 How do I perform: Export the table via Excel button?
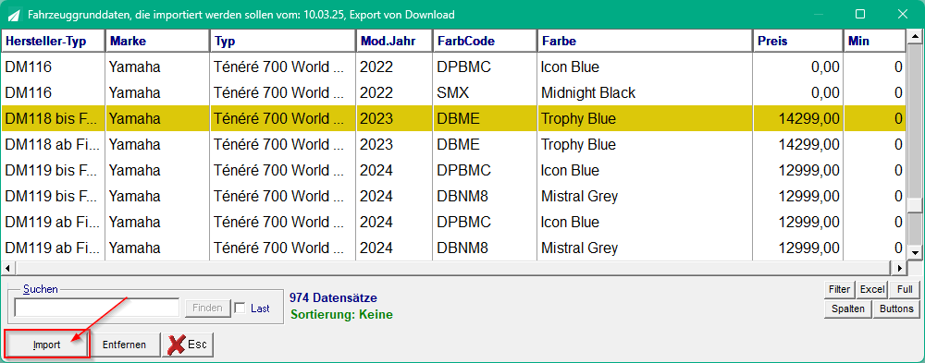(872, 289)
